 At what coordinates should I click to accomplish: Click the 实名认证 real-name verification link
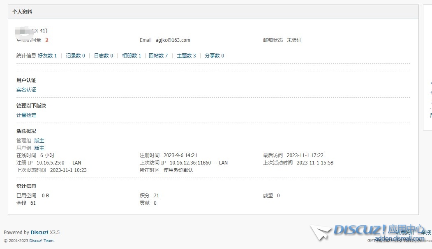26,89
